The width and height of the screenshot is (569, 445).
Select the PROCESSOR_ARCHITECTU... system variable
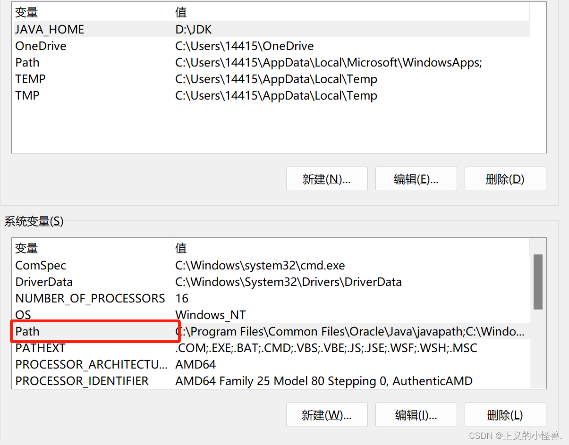[272, 364]
